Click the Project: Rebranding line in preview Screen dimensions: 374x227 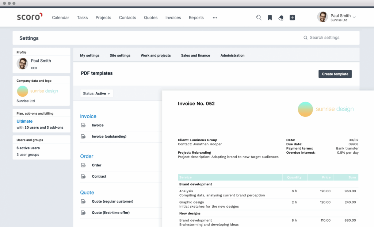[x=194, y=153]
